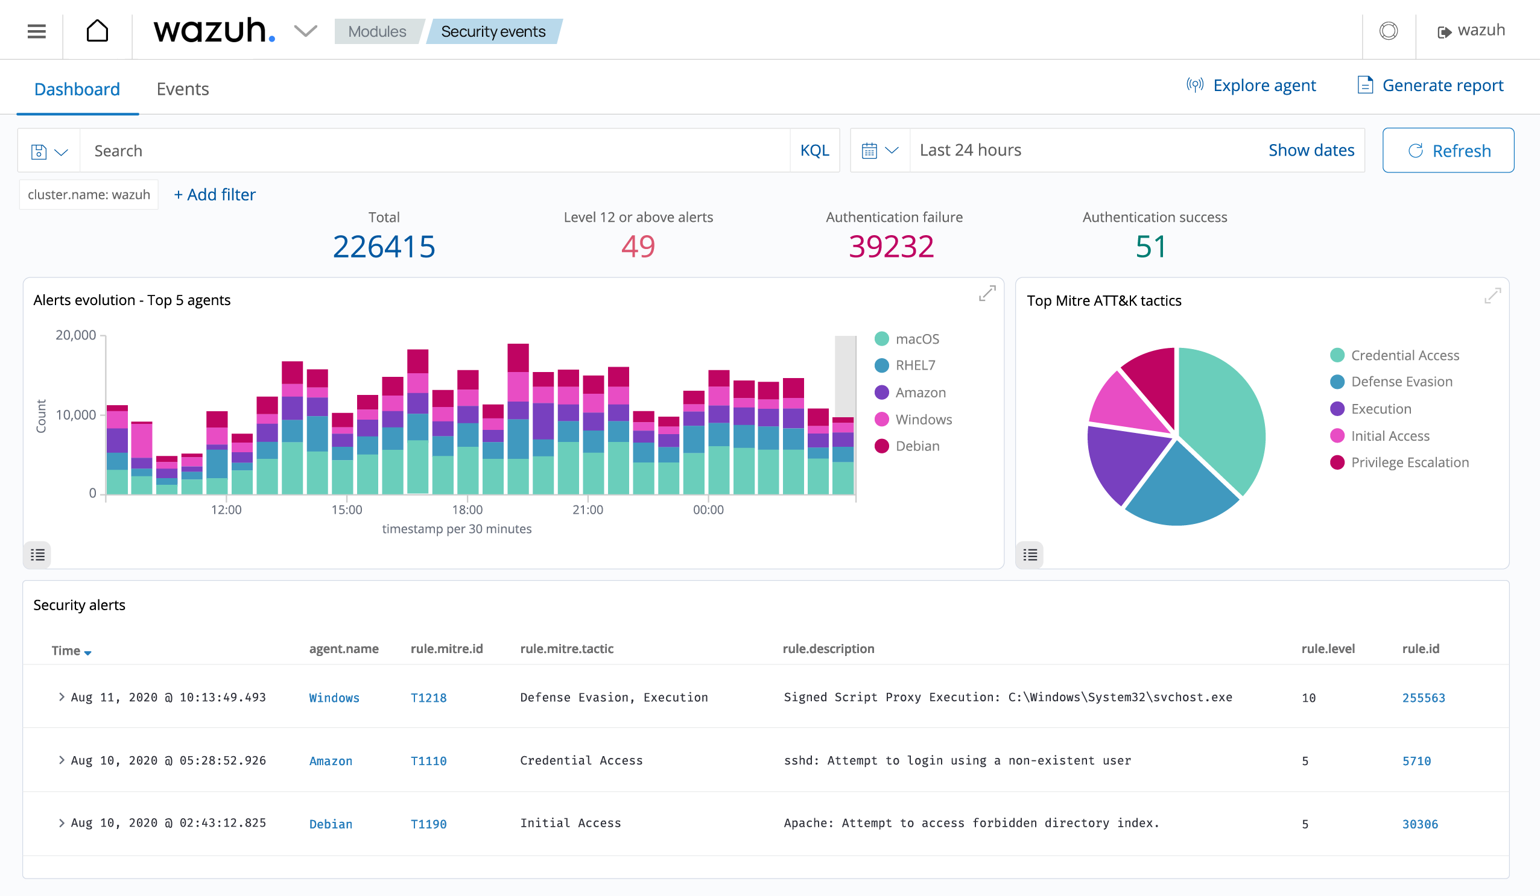Select the Security events breadcrumb
The image size is (1540, 896).
click(x=493, y=31)
